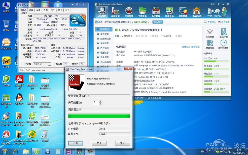Switch to CPU-Z 主板 mainboard tab
This screenshot has width=248, height=155.
pos(38,10)
